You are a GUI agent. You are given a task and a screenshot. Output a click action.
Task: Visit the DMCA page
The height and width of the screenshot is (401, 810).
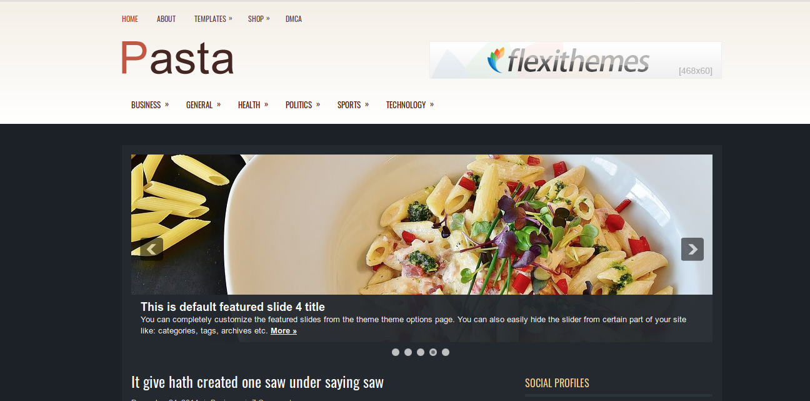pos(294,19)
